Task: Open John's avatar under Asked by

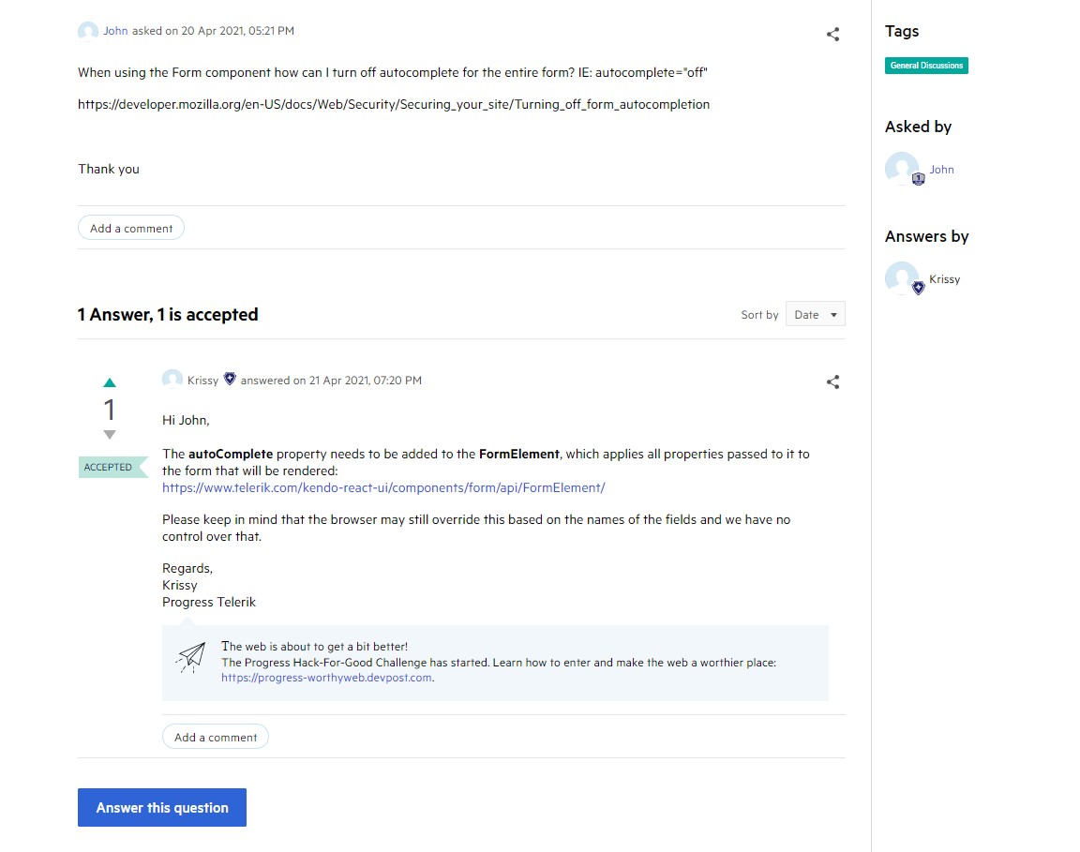Action: pos(902,169)
